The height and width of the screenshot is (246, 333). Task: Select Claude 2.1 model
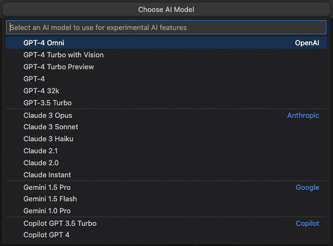[x=166, y=151]
